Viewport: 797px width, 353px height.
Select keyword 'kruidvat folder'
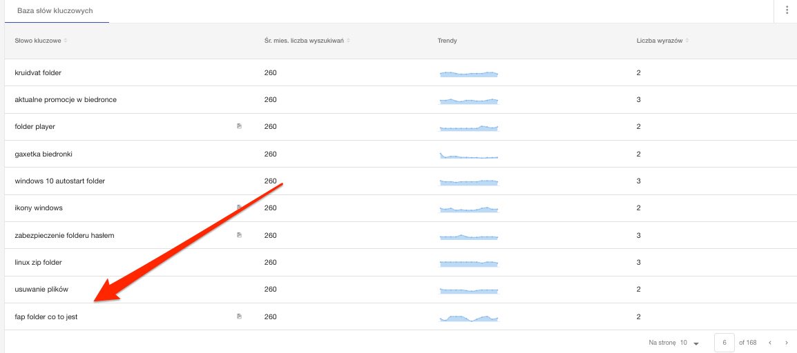tap(38, 72)
